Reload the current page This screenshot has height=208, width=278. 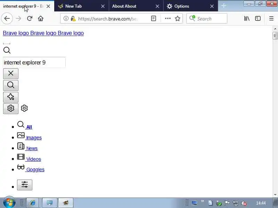[30, 18]
